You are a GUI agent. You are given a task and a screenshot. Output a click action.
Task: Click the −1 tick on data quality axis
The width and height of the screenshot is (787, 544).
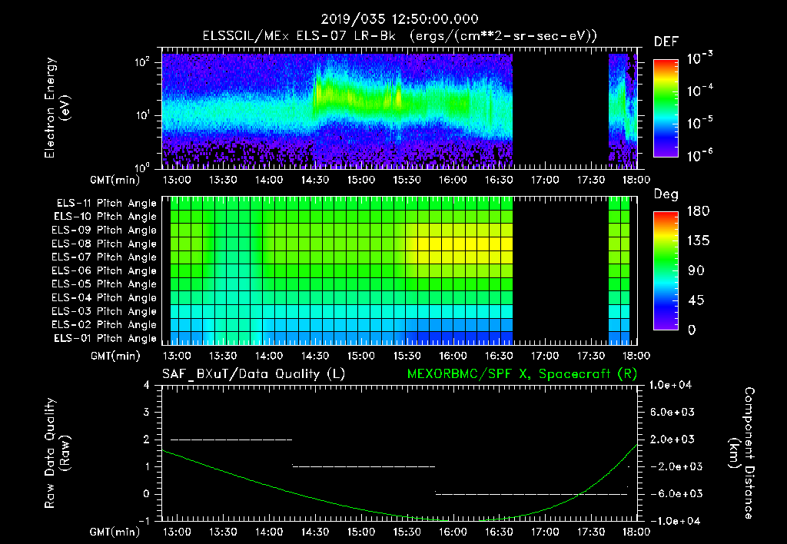tap(144, 521)
